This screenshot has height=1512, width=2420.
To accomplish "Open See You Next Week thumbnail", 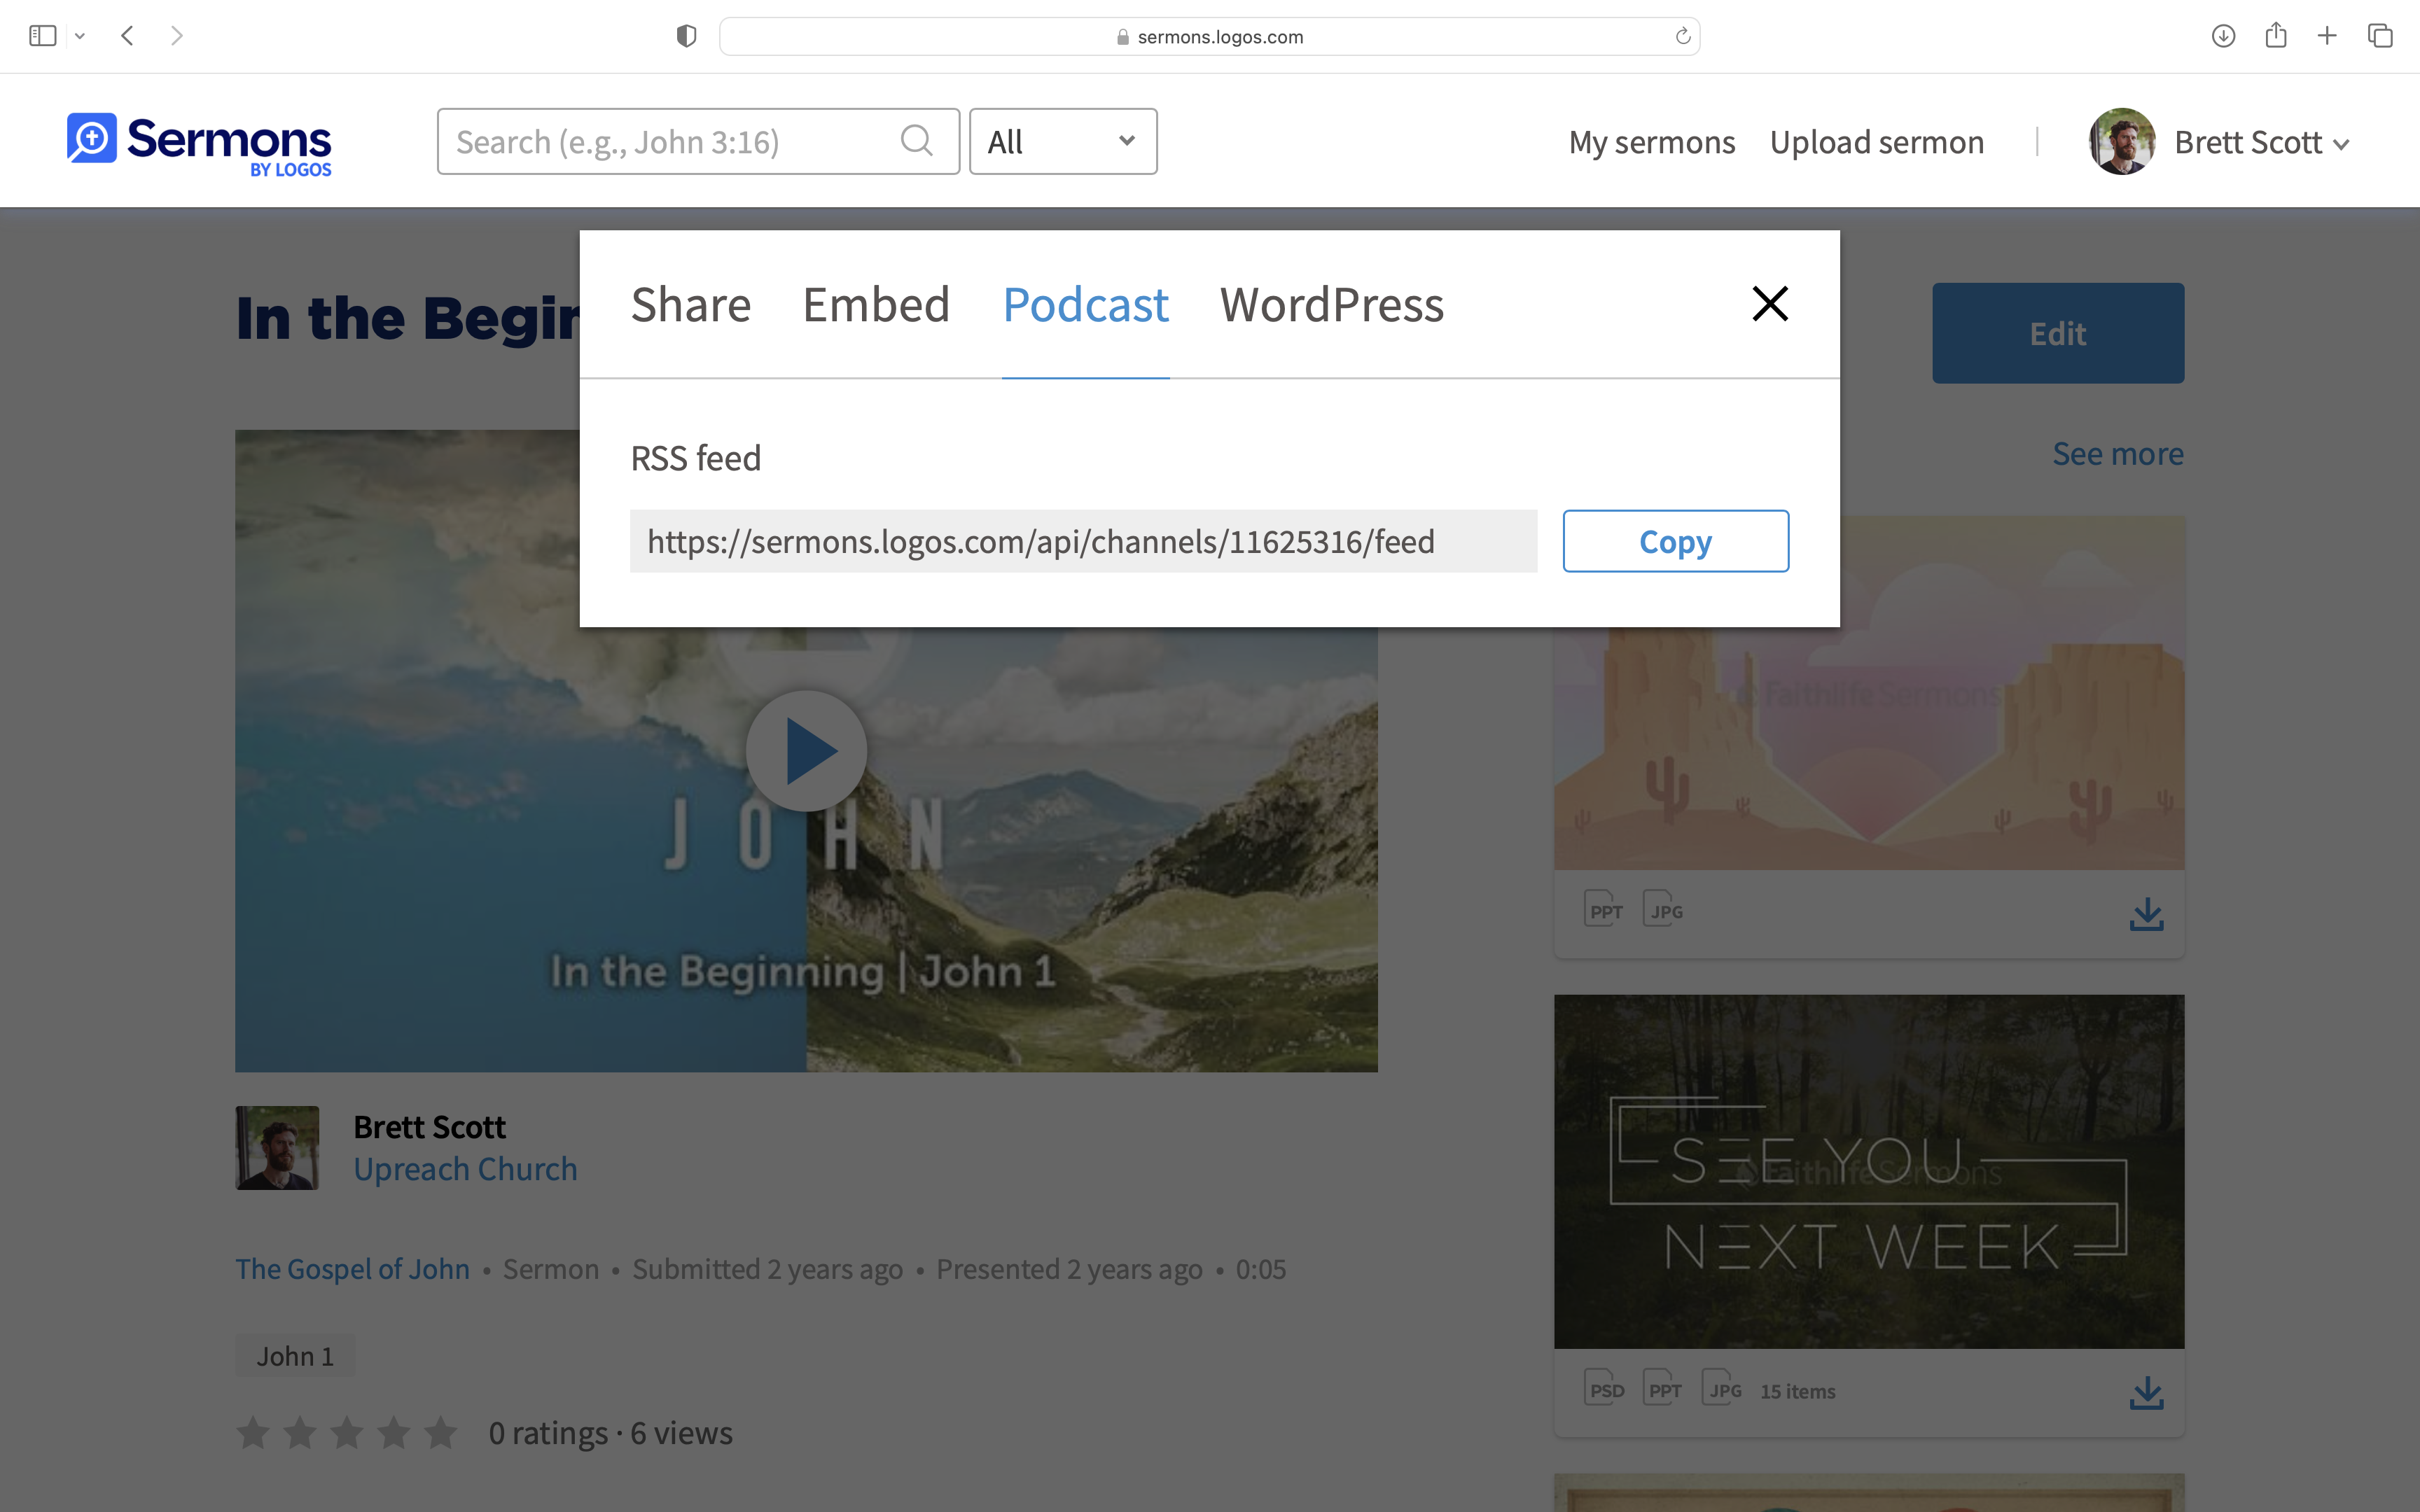I will click(x=1869, y=1171).
